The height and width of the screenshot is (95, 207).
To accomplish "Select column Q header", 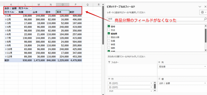I will [87, 5].
